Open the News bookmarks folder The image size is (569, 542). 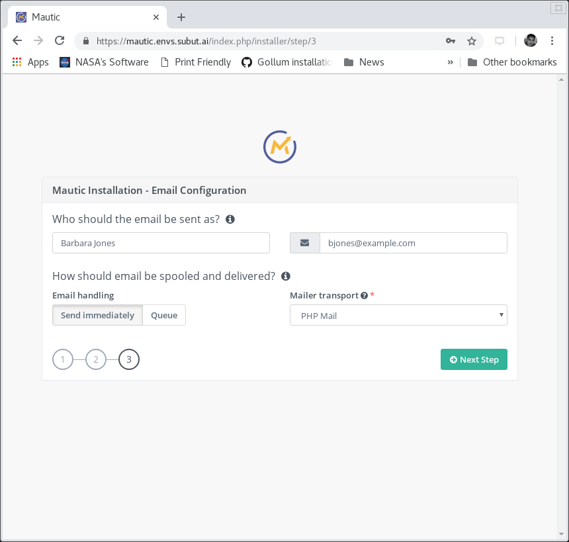[x=364, y=62]
